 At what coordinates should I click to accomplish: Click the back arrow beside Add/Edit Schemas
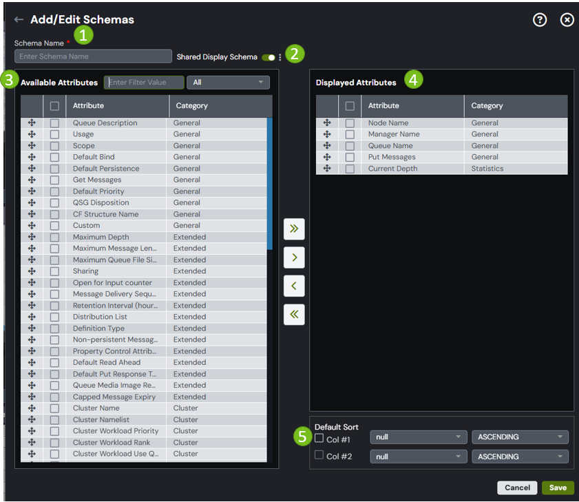(x=19, y=19)
